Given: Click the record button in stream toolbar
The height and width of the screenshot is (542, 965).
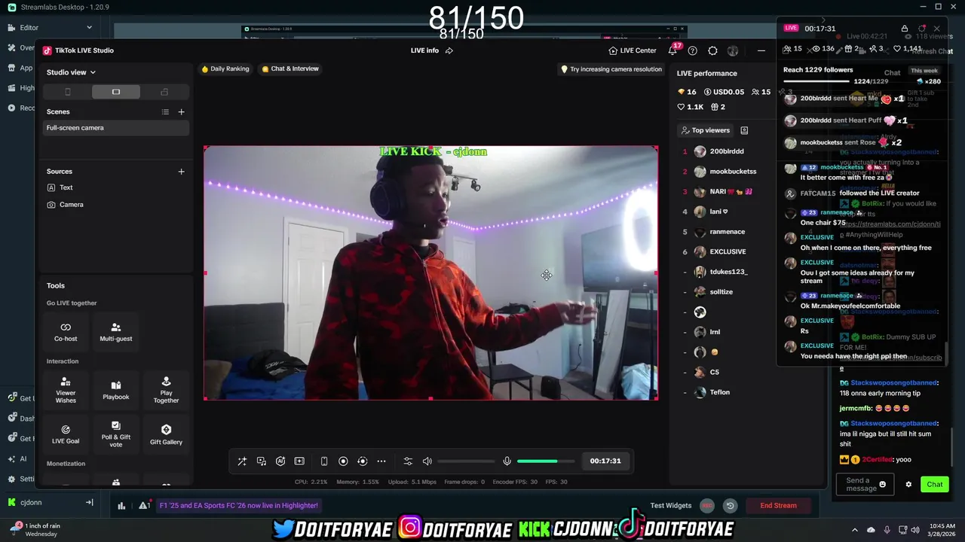Looking at the screenshot, I should pyautogui.click(x=343, y=461).
